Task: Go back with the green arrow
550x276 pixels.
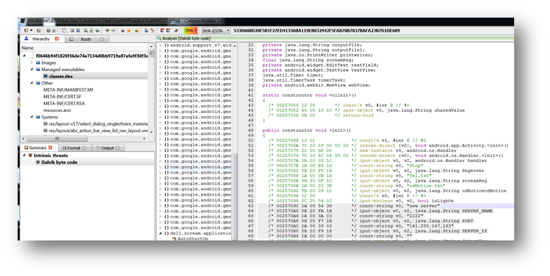Action: point(108,30)
